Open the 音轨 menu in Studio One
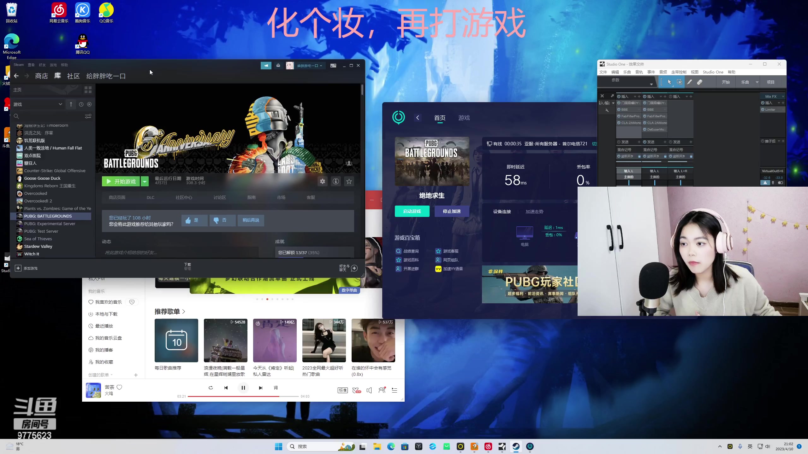The height and width of the screenshot is (454, 808). pyautogui.click(x=639, y=72)
